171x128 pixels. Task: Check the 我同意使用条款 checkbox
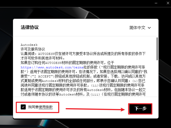(23, 107)
